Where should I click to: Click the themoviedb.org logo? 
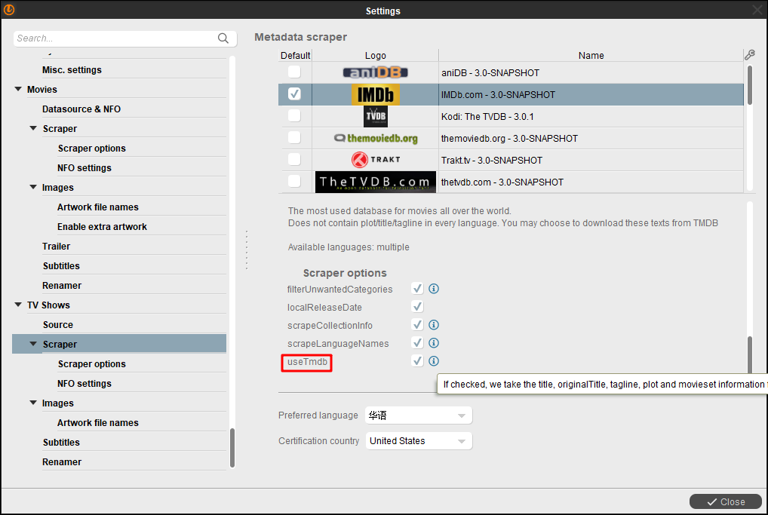click(x=375, y=139)
